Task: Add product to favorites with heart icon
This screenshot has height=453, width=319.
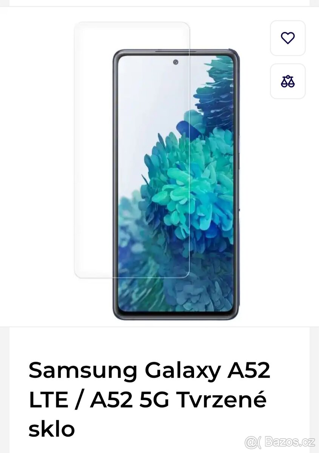Action: pyautogui.click(x=288, y=38)
